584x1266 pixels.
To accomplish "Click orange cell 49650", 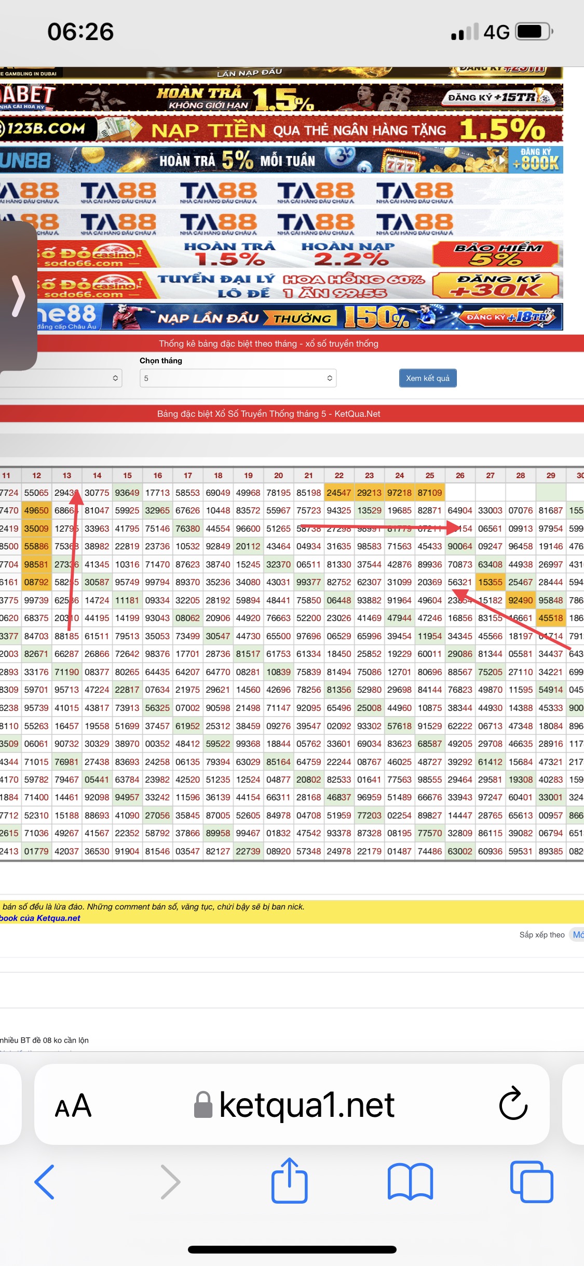I will [x=36, y=510].
